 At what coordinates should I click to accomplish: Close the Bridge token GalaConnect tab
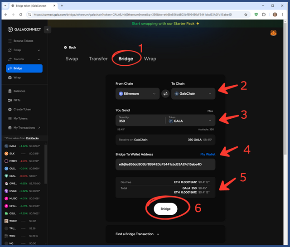pos(54,6)
